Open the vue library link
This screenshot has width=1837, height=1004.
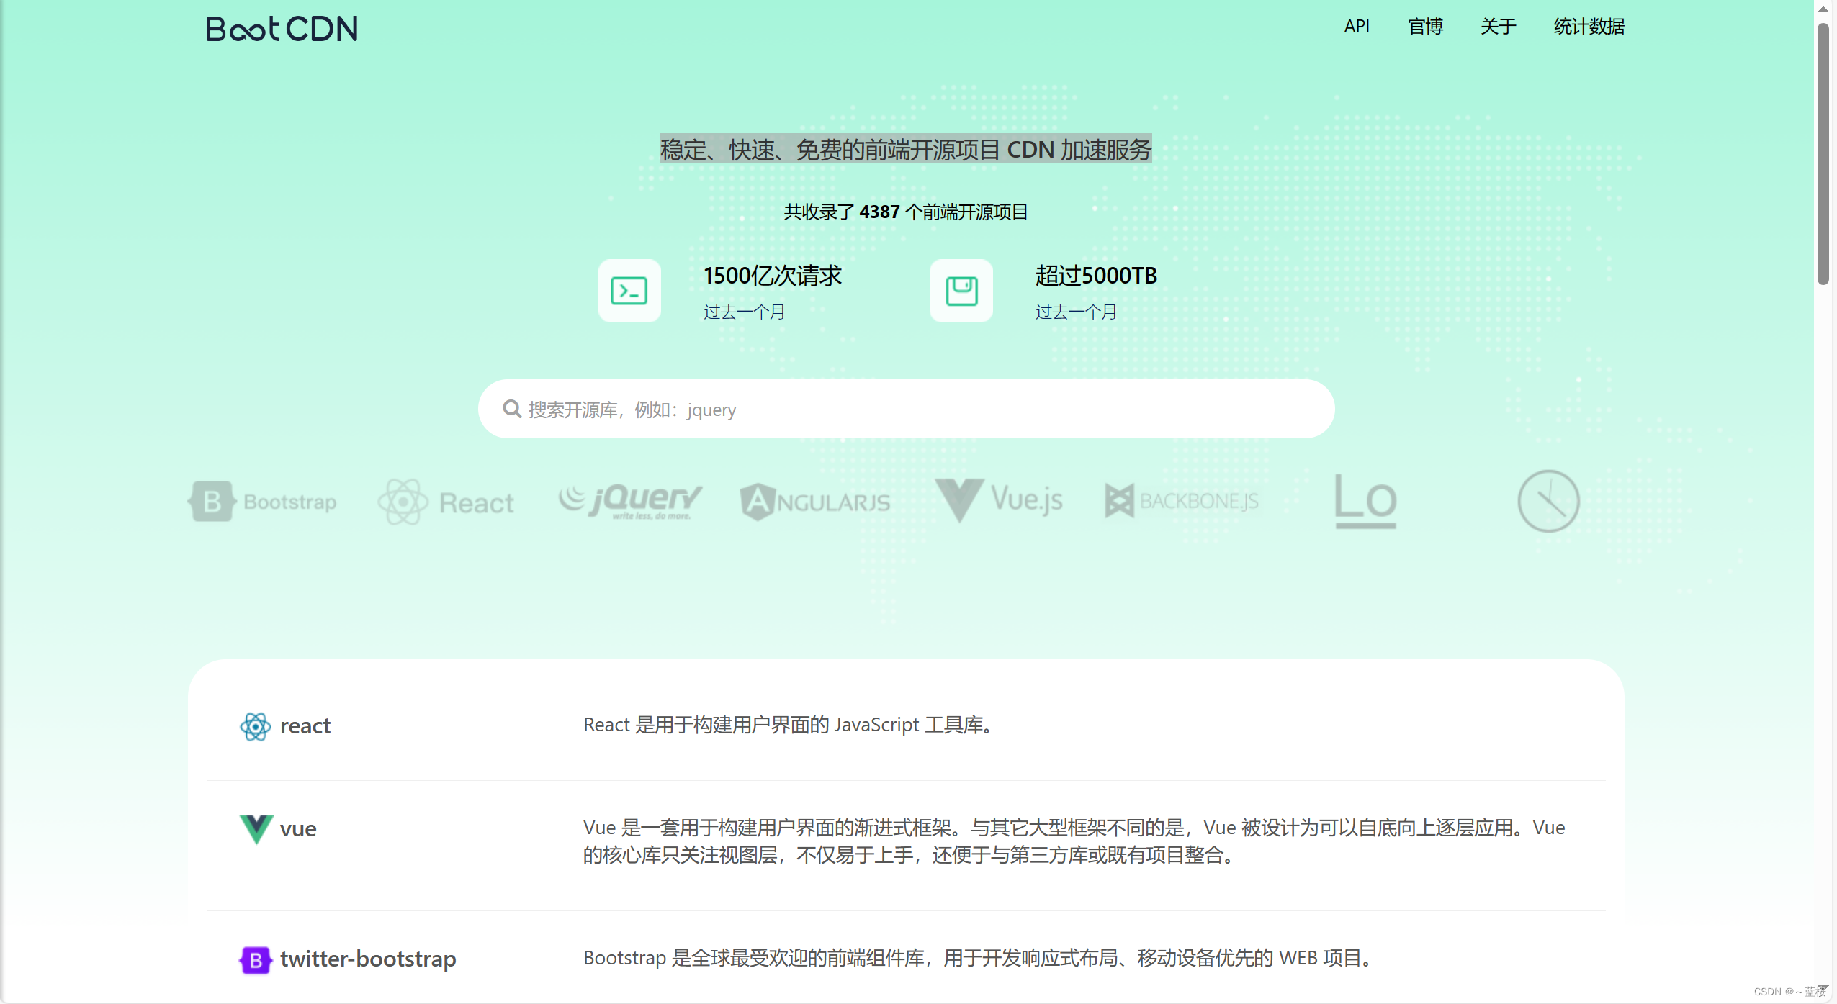tap(298, 829)
